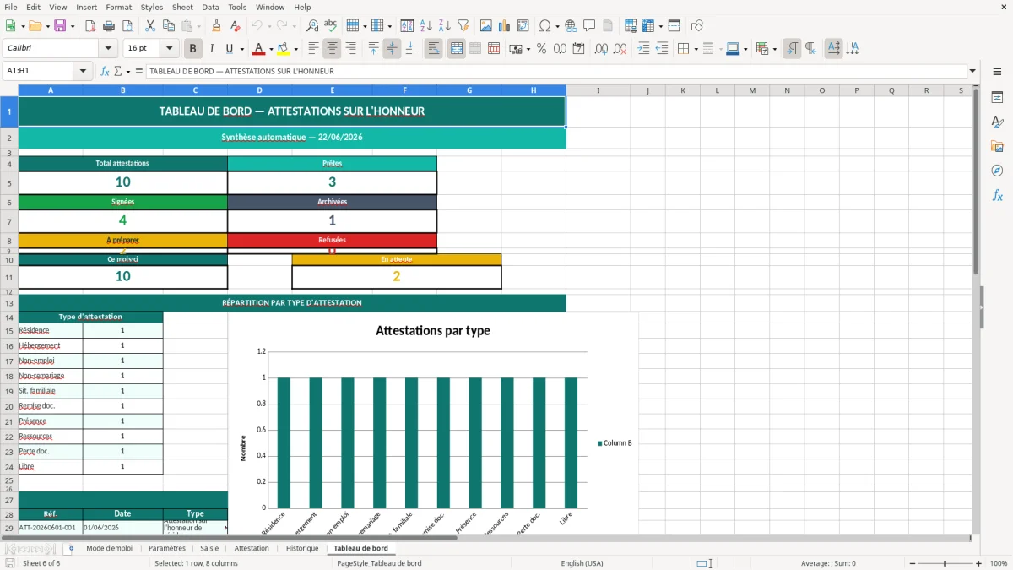Save the document using the Save icon

click(x=60, y=26)
